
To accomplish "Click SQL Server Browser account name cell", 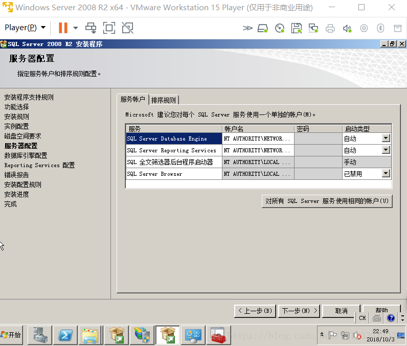I will (258, 174).
